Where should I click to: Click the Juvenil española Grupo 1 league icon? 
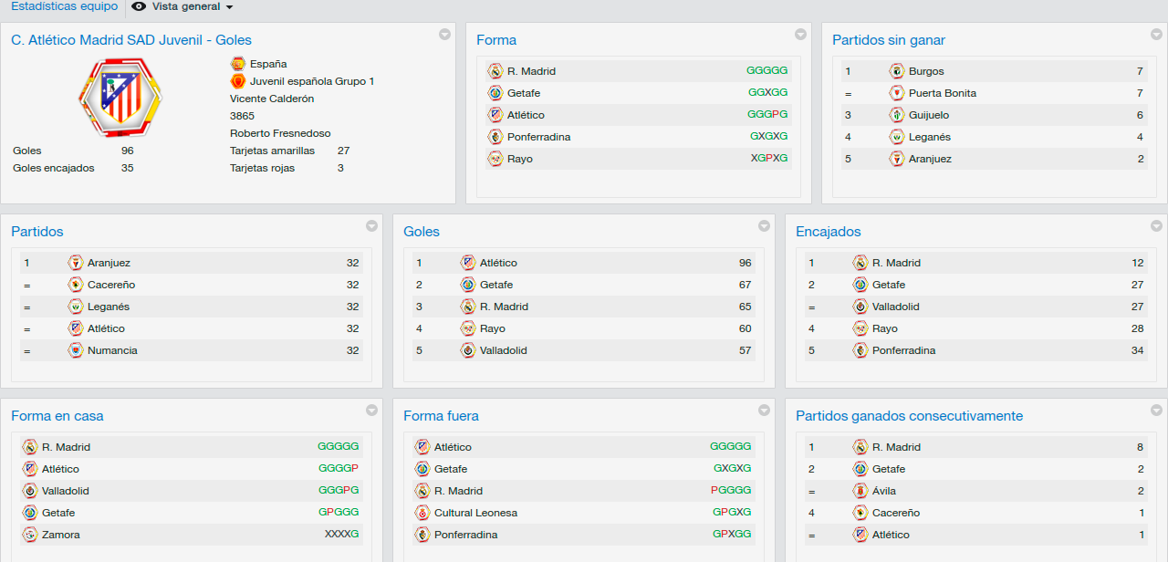tap(238, 81)
